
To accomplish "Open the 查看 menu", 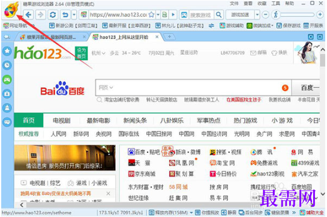I will tap(248, 4).
